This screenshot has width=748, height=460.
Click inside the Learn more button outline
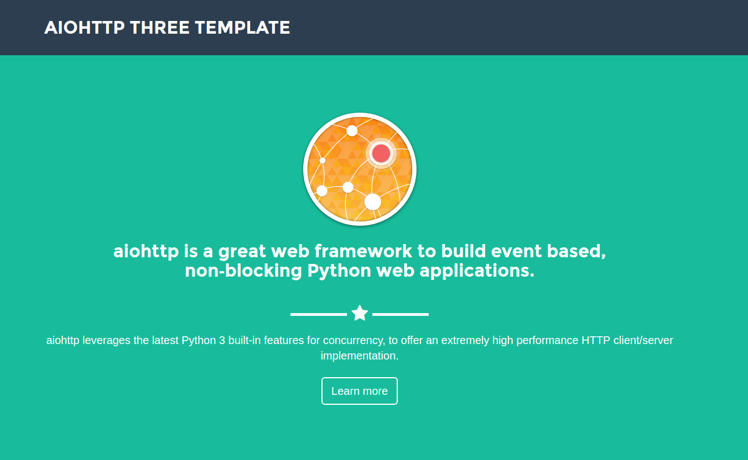point(360,390)
